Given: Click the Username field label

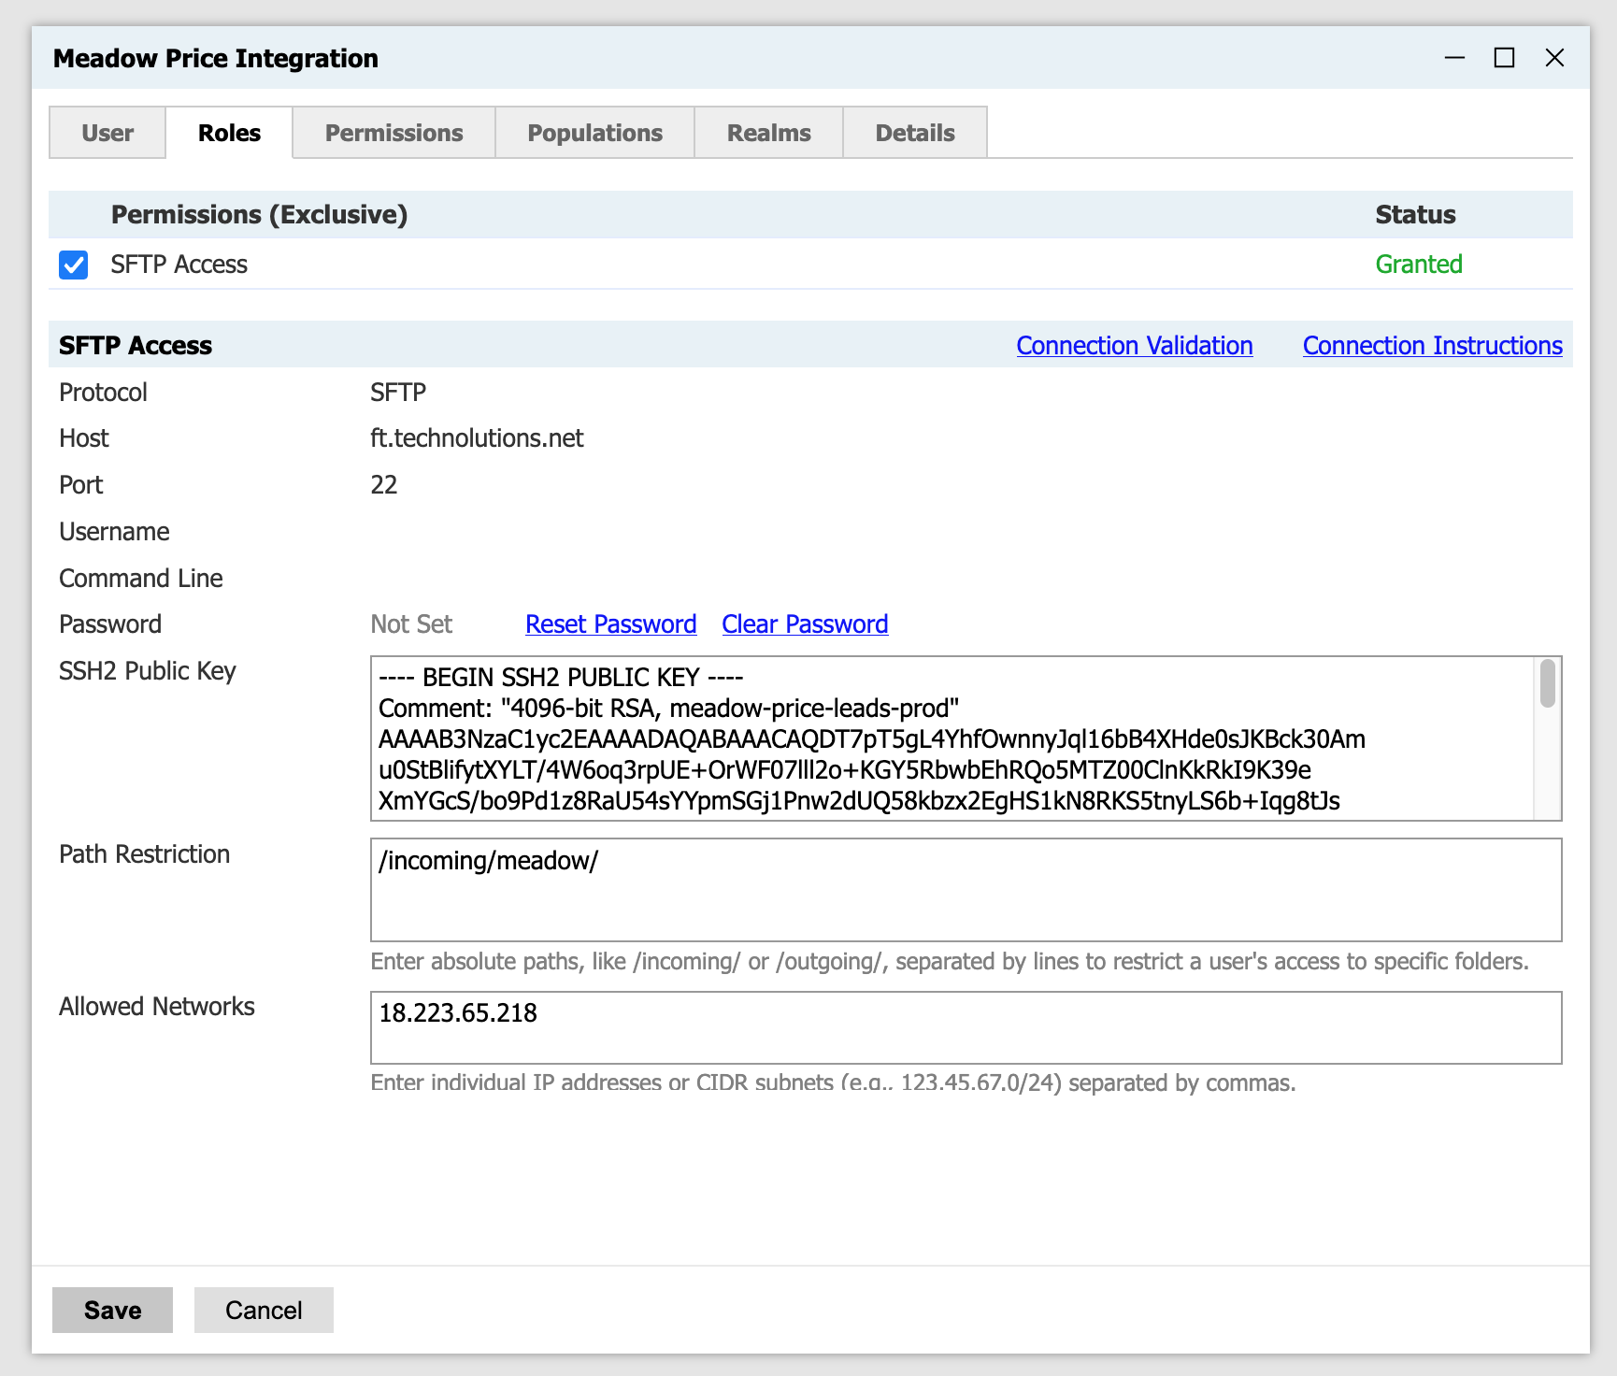Looking at the screenshot, I should point(114,532).
